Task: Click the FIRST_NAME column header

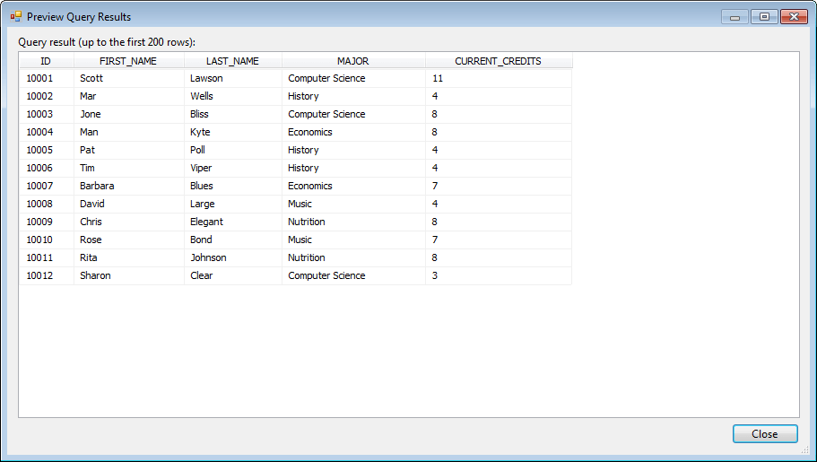Action: [x=129, y=61]
